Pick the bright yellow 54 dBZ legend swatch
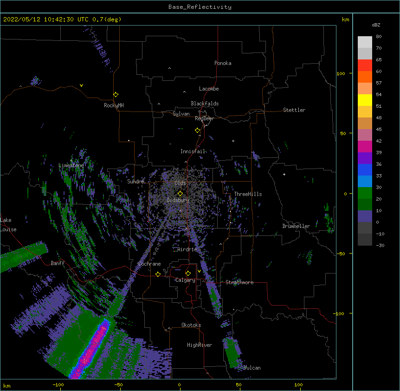The height and width of the screenshot is (391, 400). point(365,100)
